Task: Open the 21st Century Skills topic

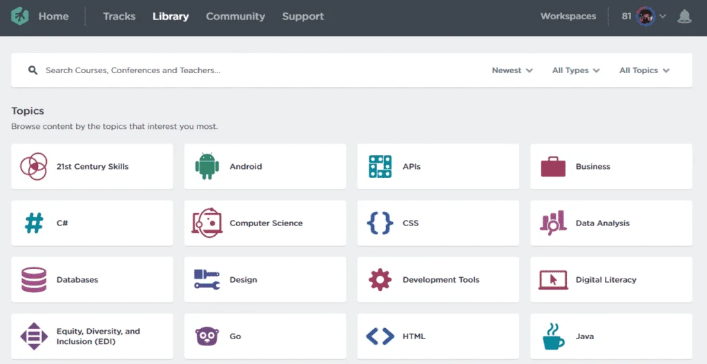Action: pyautogui.click(x=92, y=166)
